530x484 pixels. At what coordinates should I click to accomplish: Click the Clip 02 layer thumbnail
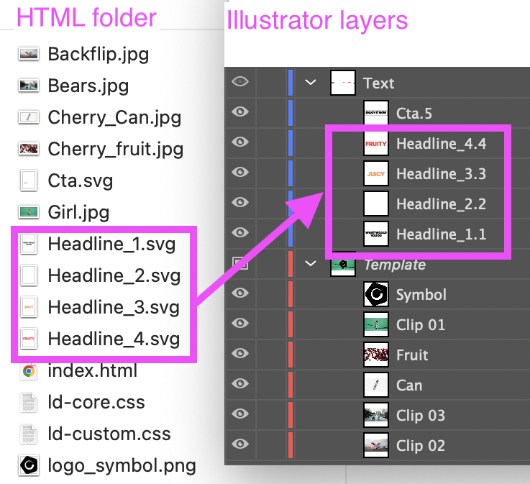pyautogui.click(x=376, y=445)
